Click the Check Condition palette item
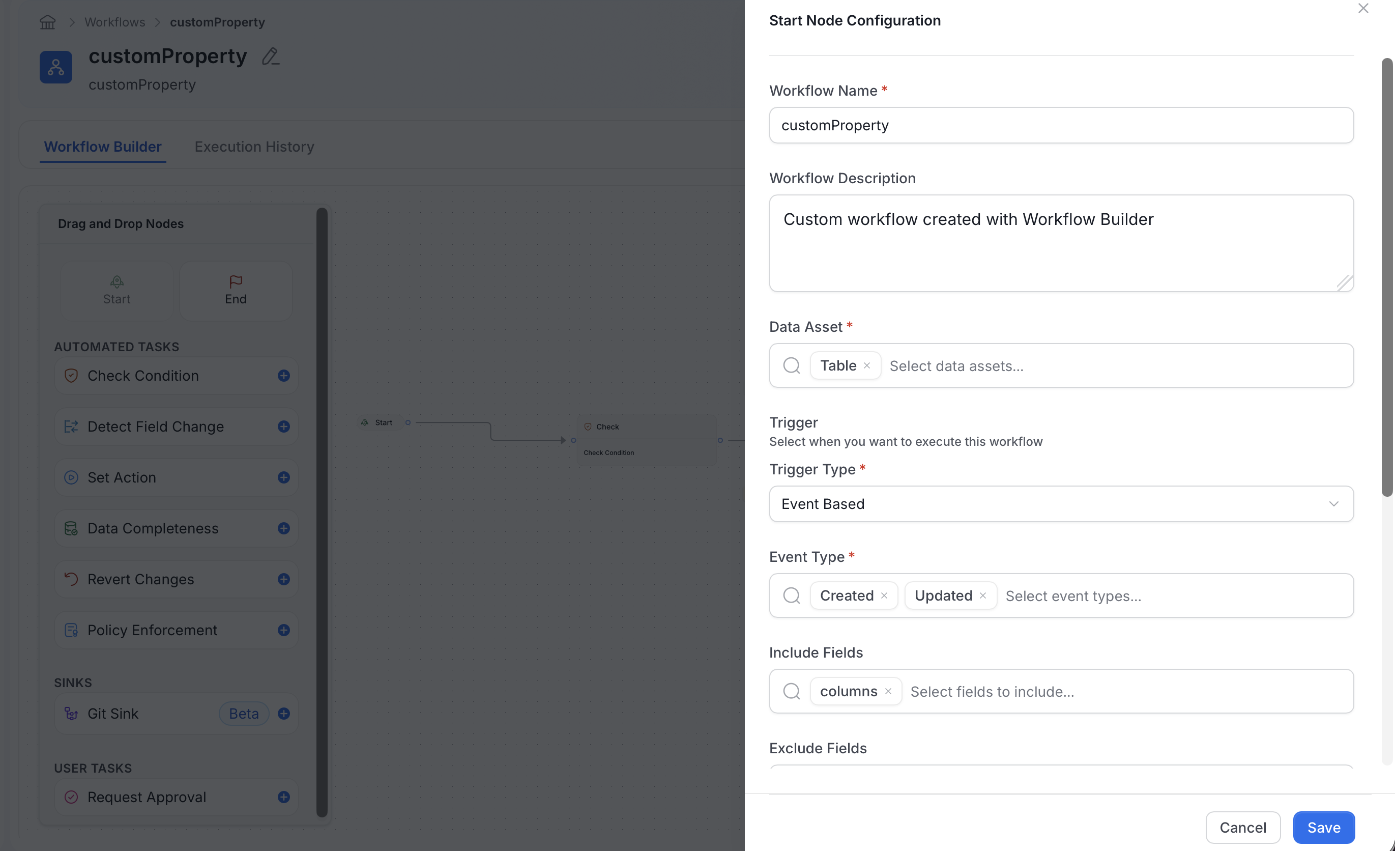Screen dimensions: 1395x851 (176, 376)
